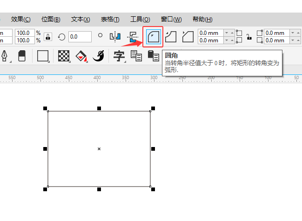Click the rectangle's center X marker

[x=99, y=149]
